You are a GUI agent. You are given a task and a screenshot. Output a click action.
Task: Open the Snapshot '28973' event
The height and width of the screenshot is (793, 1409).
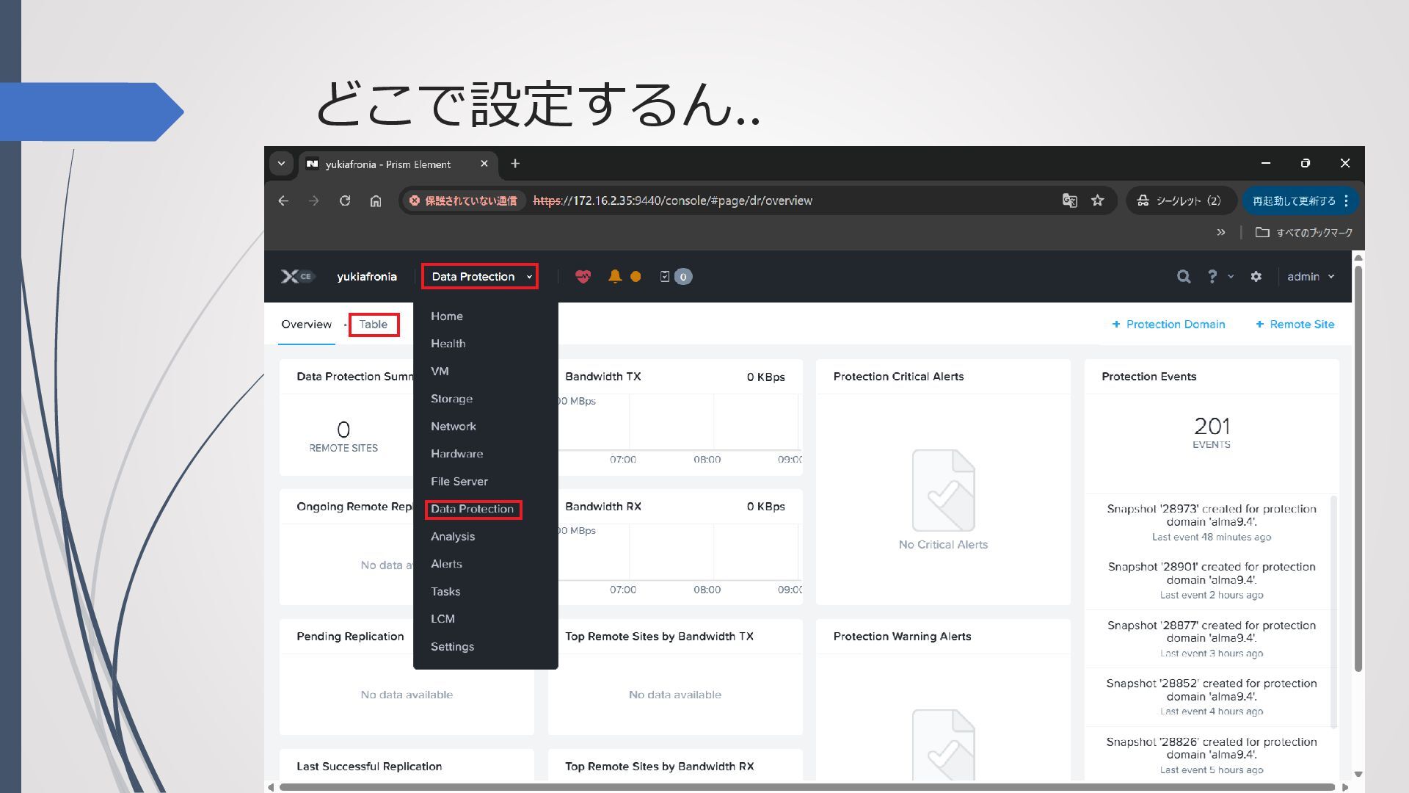click(x=1212, y=522)
